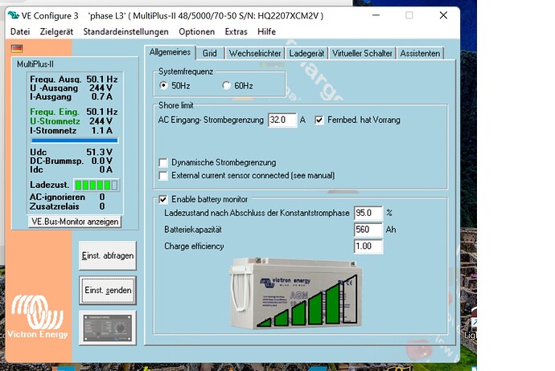555x371 pixels.
Task: Toggle External current sensor connected checkbox
Action: tap(163, 176)
